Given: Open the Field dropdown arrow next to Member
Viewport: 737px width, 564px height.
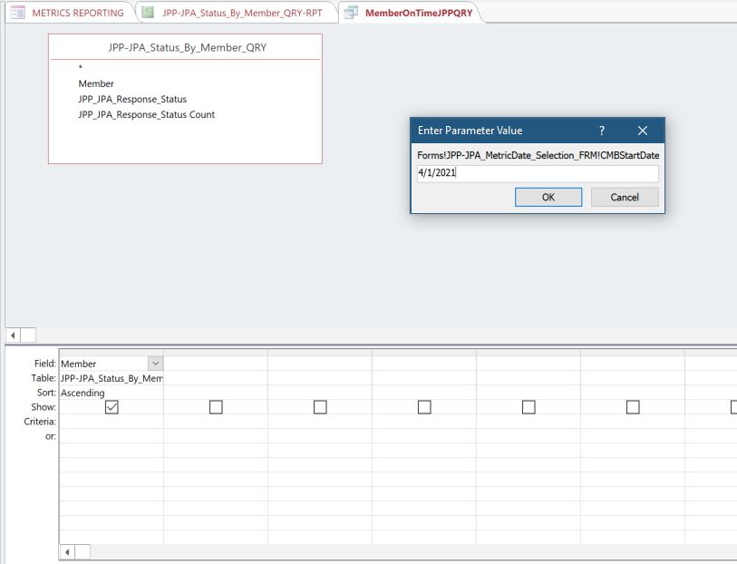Looking at the screenshot, I should [x=154, y=364].
